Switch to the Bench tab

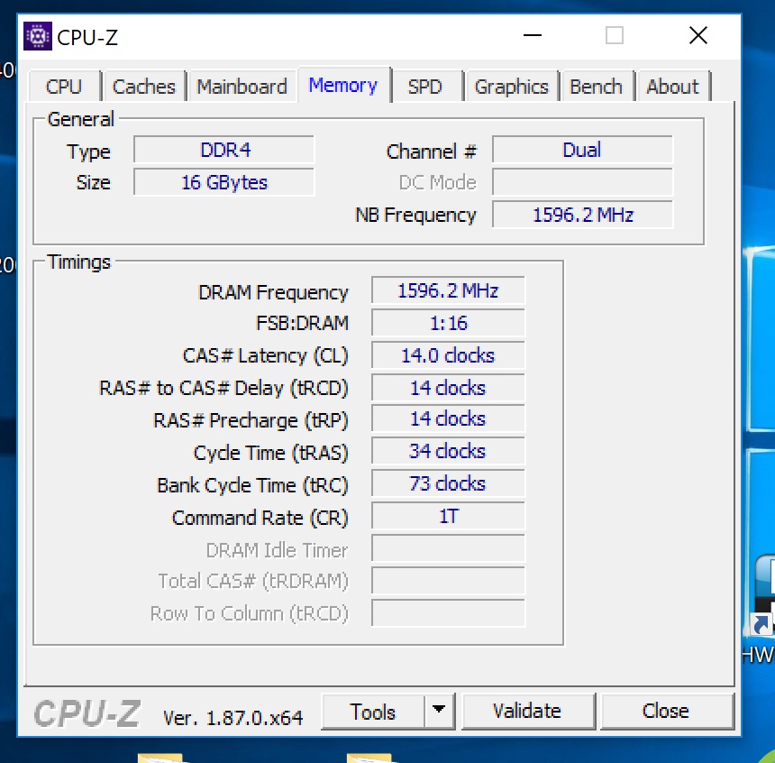[597, 86]
